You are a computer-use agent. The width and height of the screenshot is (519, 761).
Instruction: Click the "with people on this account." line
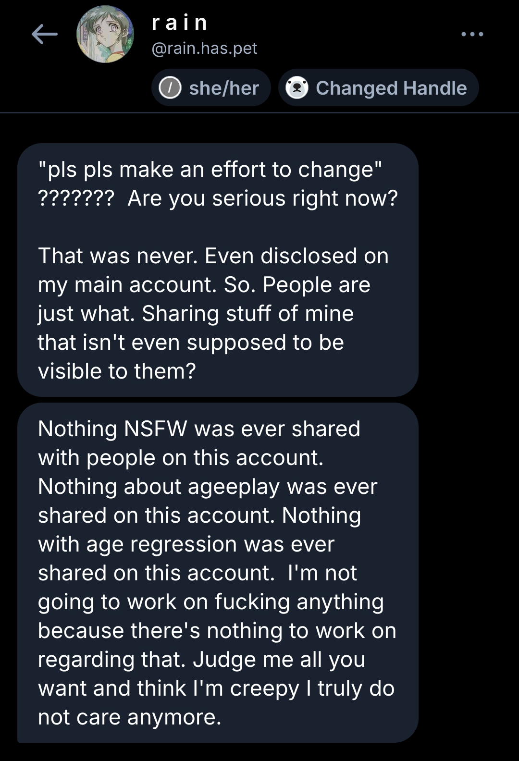(181, 458)
